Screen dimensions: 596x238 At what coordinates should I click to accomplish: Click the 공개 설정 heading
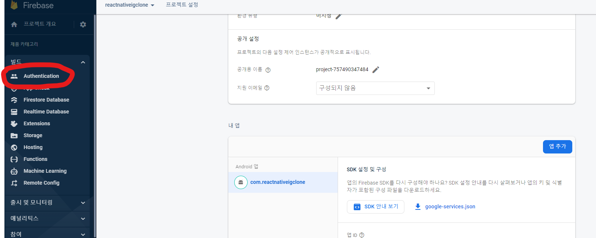tap(248, 39)
